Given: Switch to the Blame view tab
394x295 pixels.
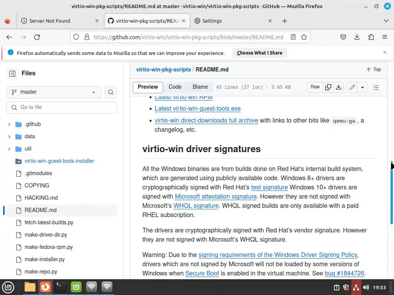Looking at the screenshot, I should (200, 87).
